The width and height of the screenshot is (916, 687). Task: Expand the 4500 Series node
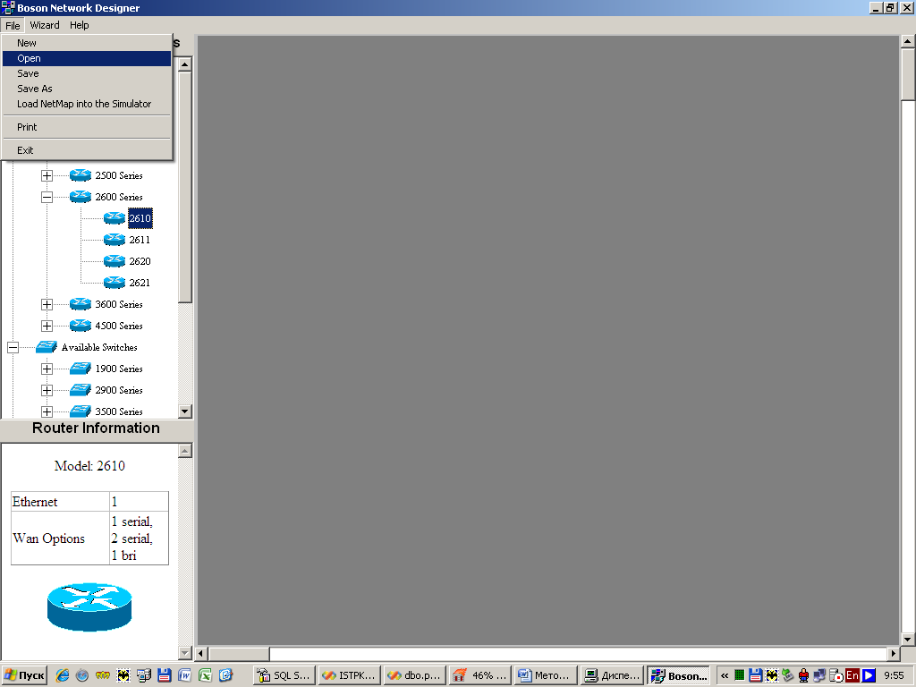(47, 326)
